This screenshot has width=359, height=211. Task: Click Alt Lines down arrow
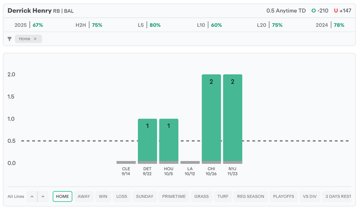(x=43, y=197)
